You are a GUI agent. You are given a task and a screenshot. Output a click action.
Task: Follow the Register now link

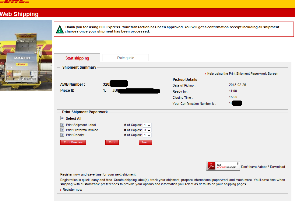tap(72, 190)
